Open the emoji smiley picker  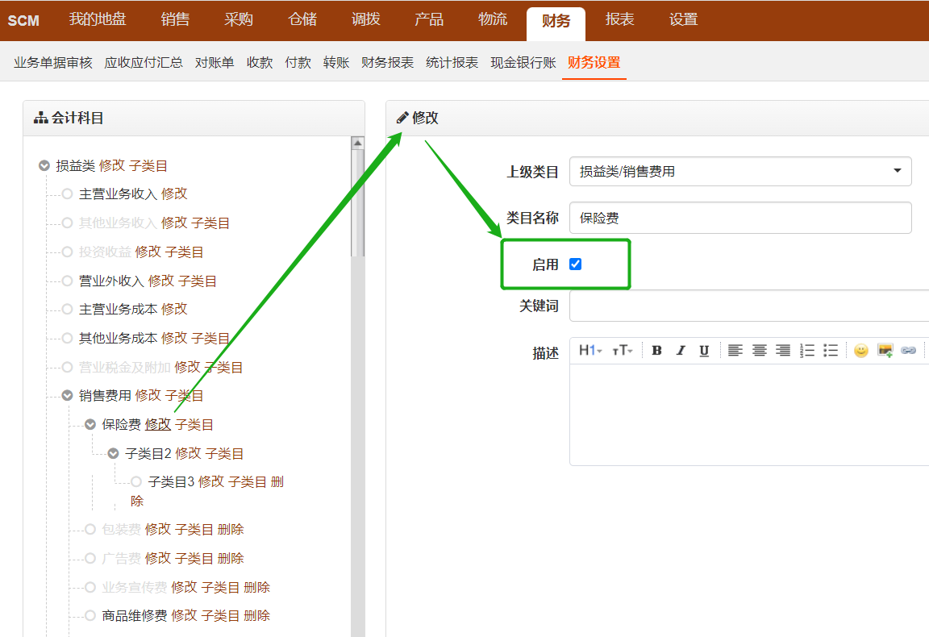click(861, 350)
